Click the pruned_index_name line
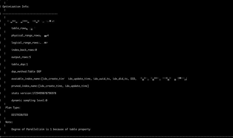233x138 pixels. point(50,86)
